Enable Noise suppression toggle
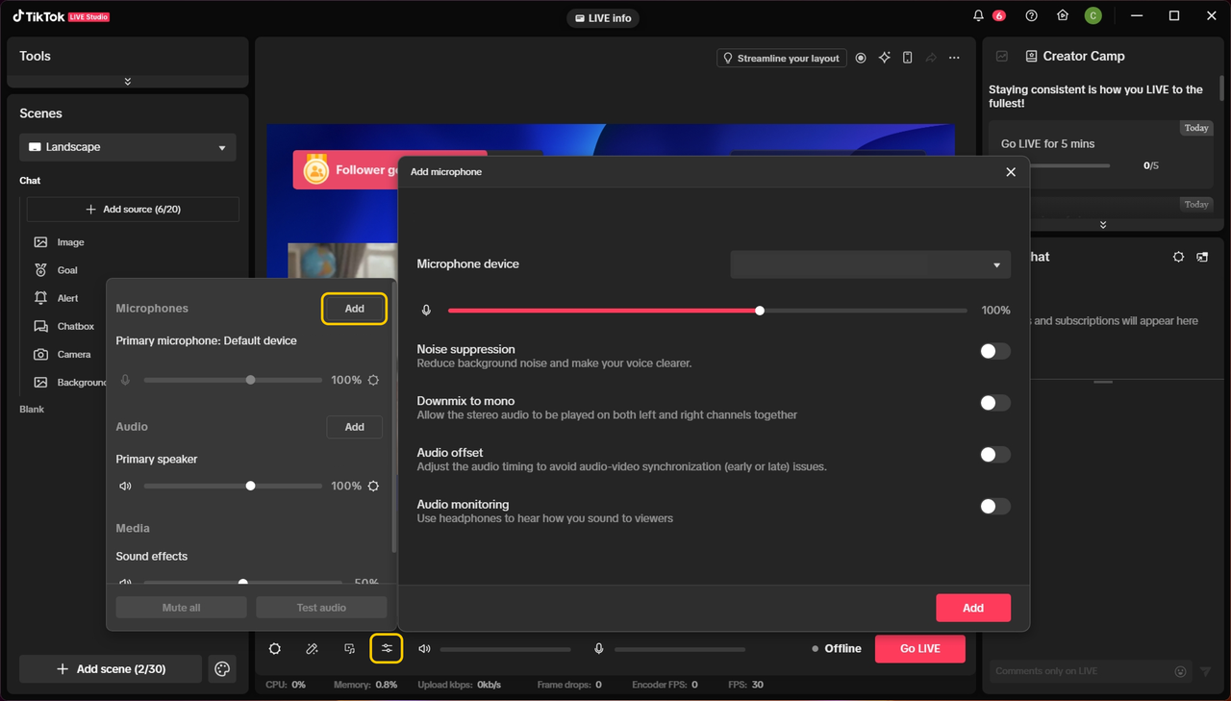The height and width of the screenshot is (701, 1231). (994, 352)
